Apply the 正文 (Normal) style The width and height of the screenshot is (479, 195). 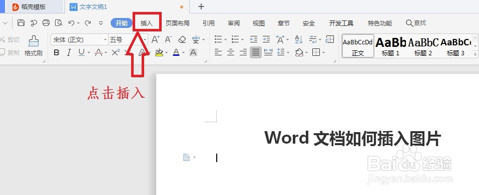pyautogui.click(x=358, y=46)
